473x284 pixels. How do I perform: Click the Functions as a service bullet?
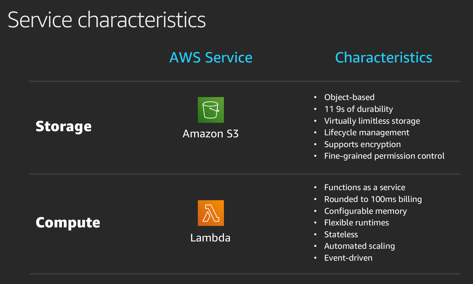(365, 187)
